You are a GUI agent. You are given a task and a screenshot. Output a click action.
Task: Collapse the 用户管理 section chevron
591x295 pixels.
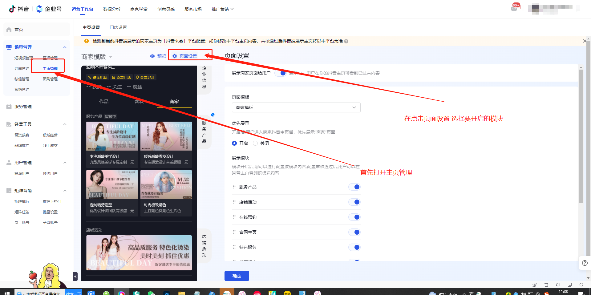coord(65,163)
